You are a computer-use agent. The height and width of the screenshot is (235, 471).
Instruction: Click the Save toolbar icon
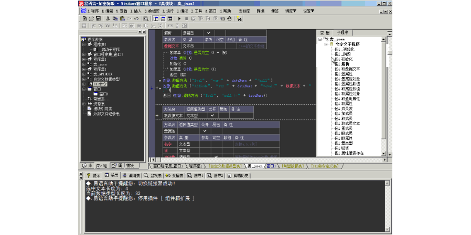point(98,18)
